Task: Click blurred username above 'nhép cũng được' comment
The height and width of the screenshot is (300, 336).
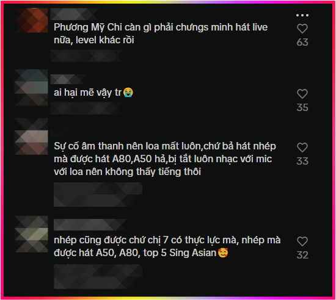Action: click(x=90, y=225)
